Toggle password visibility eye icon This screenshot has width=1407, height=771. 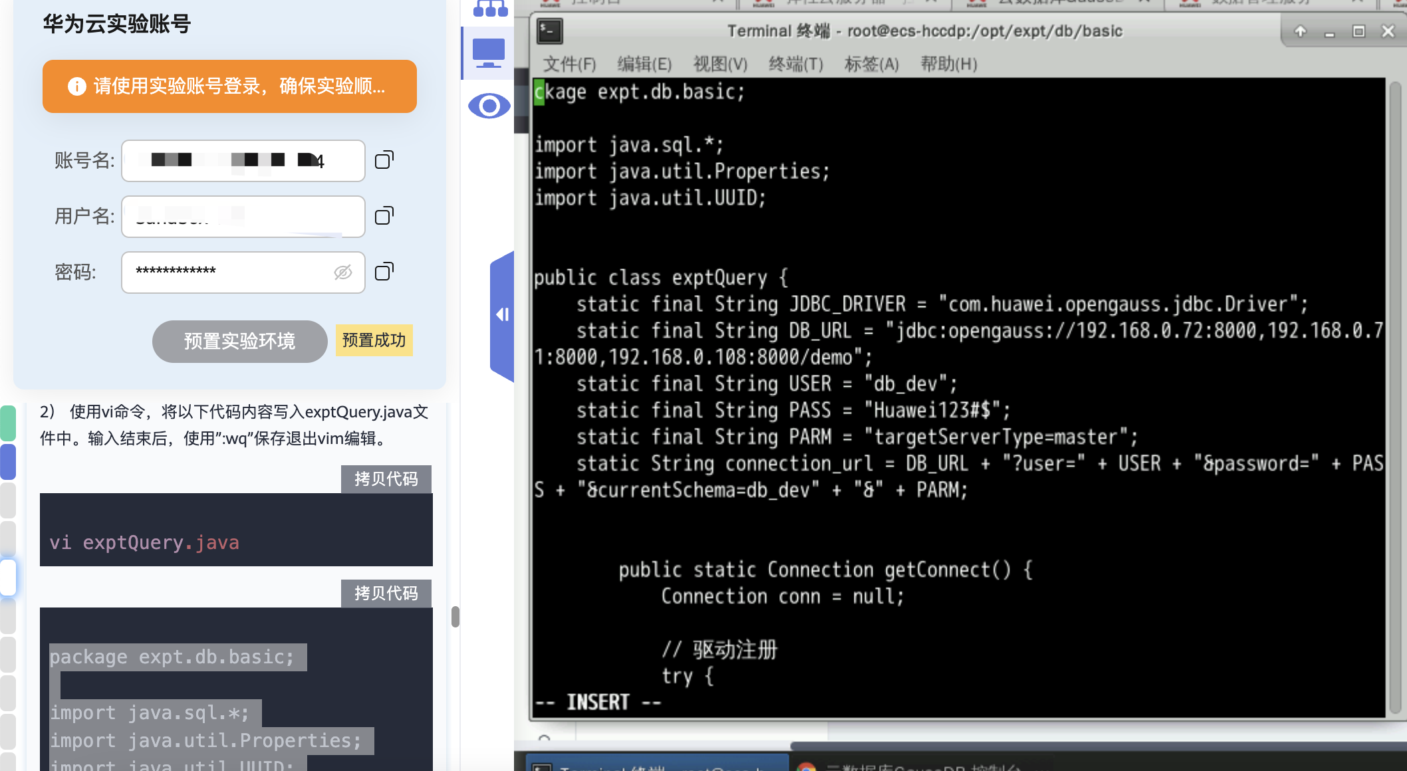click(x=342, y=272)
